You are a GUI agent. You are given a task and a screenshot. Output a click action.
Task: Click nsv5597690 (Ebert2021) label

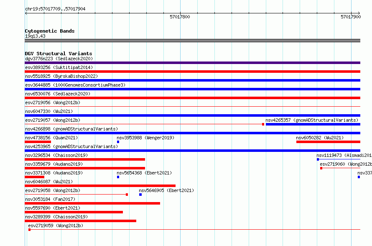click(53, 208)
